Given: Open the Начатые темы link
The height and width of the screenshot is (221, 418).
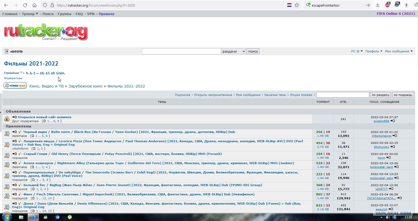Looking at the screenshot, I should coord(275,95).
